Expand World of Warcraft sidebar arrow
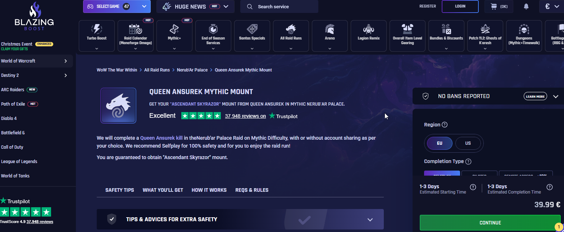 [x=65, y=61]
